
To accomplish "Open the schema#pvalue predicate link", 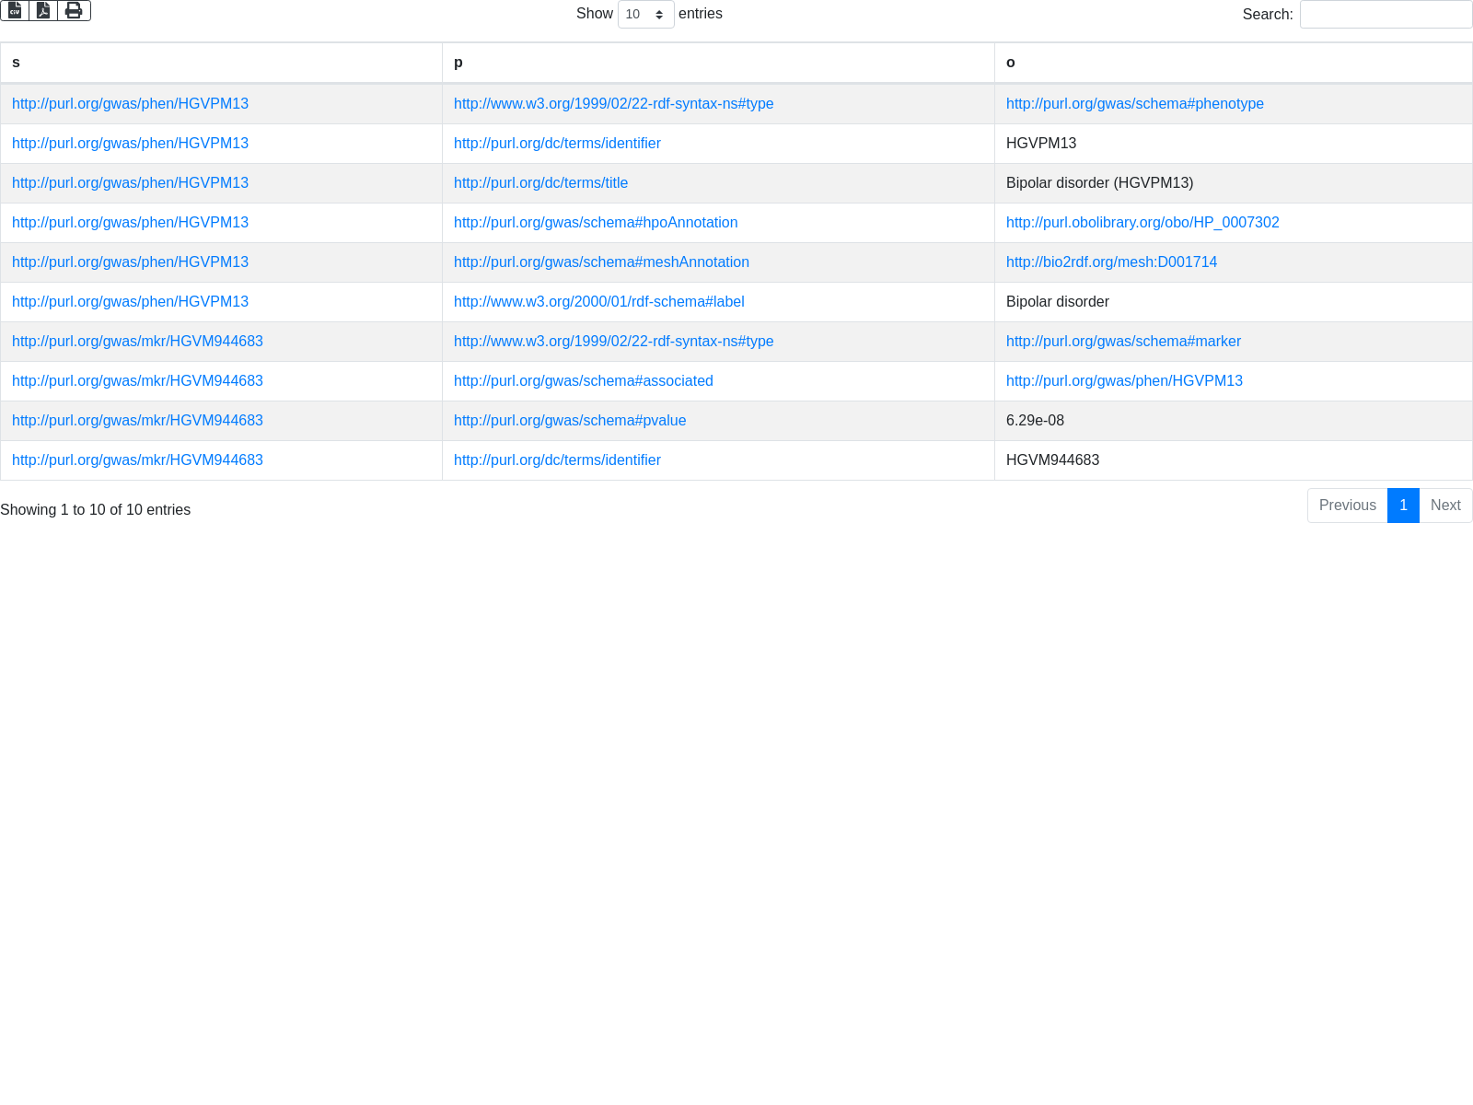I will point(569,421).
